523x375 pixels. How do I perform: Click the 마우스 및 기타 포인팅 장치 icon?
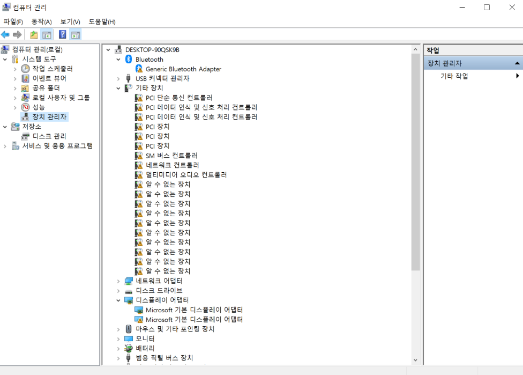(x=129, y=329)
